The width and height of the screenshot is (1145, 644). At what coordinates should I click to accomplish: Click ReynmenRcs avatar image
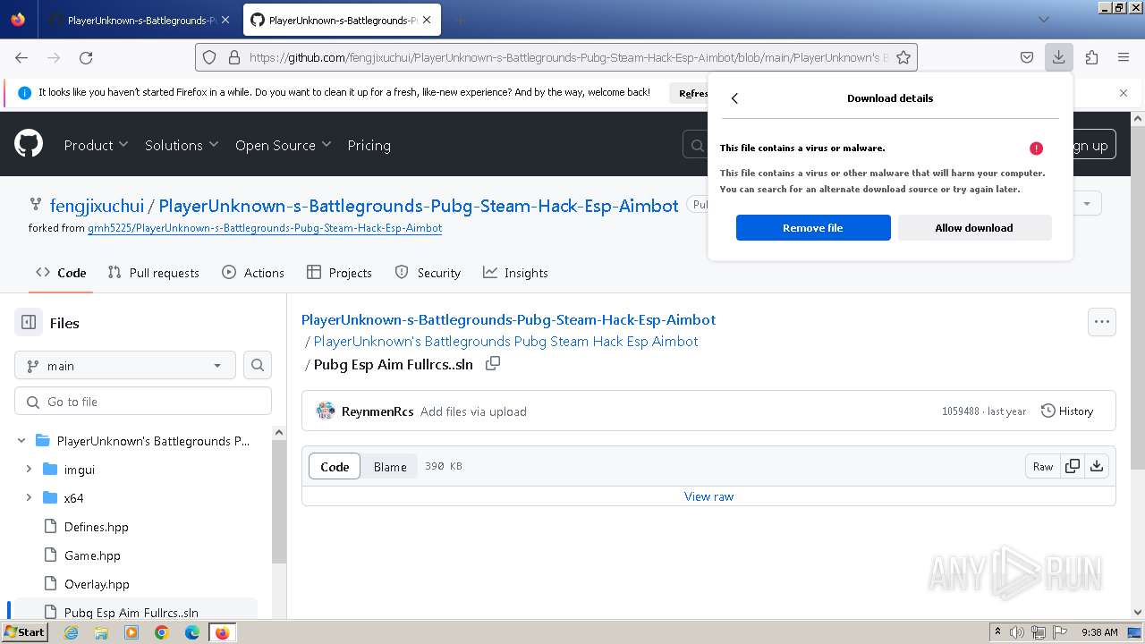point(326,411)
